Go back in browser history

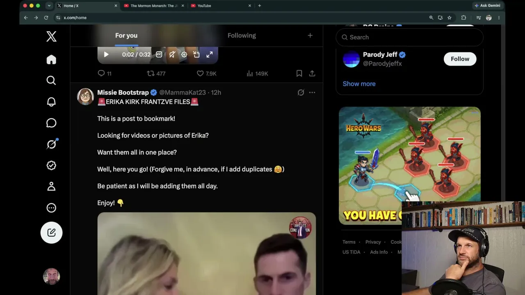[x=26, y=18]
